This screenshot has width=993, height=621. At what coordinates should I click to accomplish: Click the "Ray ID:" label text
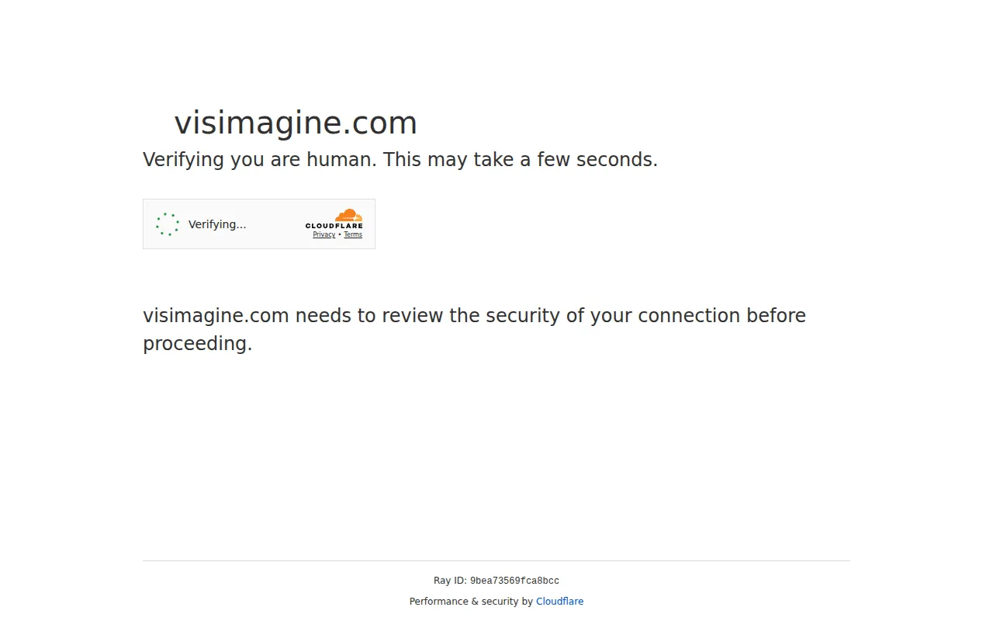(x=450, y=581)
